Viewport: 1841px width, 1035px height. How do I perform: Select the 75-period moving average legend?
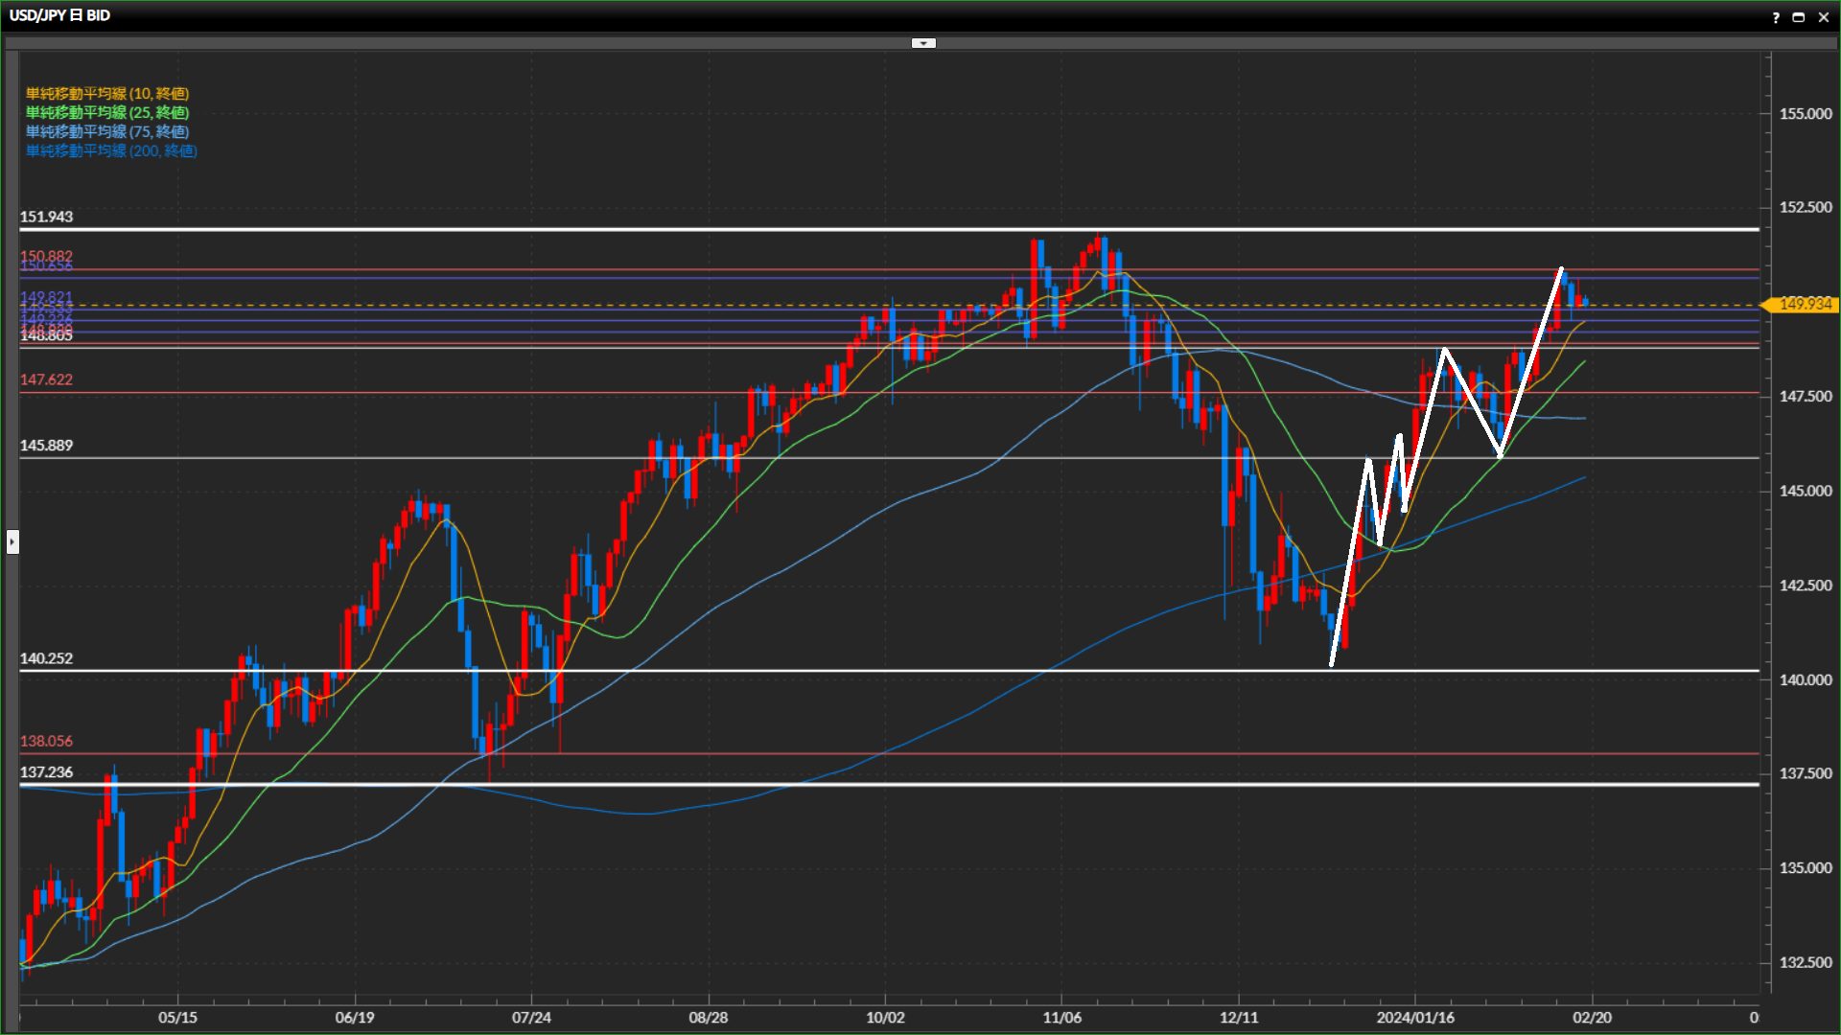pos(107,131)
